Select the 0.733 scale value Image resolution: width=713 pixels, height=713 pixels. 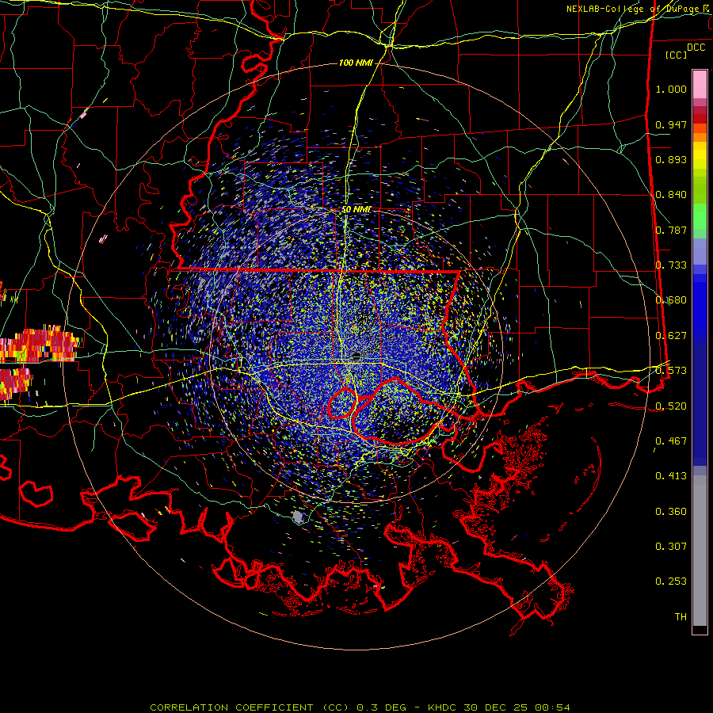point(671,265)
